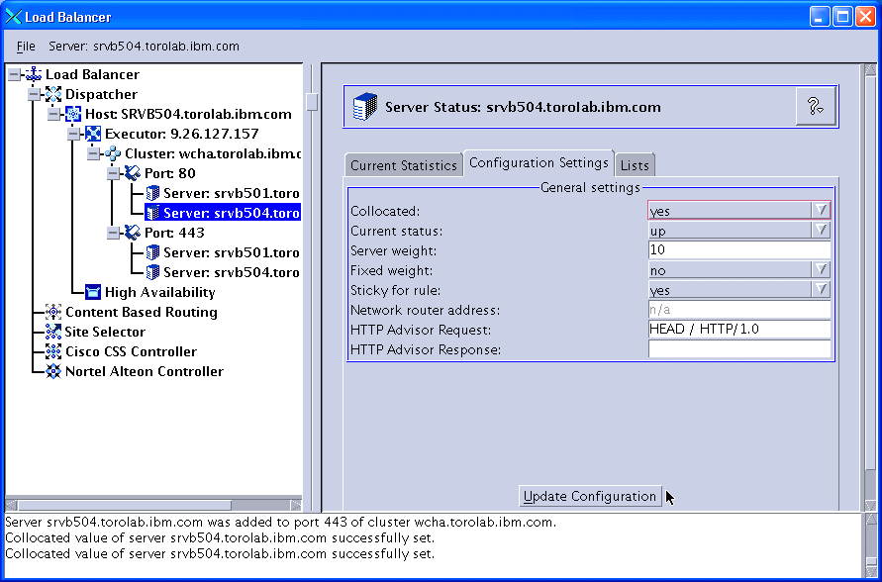Image resolution: width=882 pixels, height=582 pixels.
Task: Click the pane divider handle beside tree
Action: click(312, 102)
